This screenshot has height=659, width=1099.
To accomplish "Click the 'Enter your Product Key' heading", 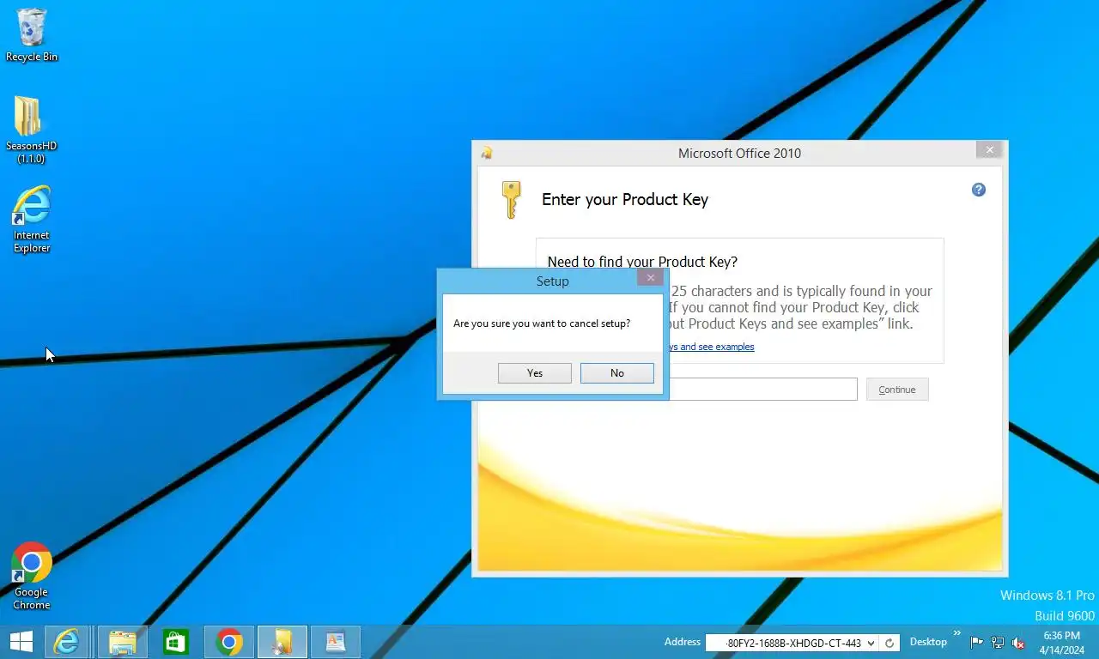I will pos(625,200).
